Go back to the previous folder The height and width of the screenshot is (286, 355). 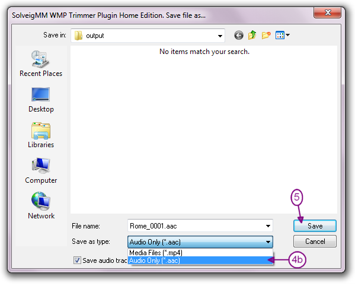point(239,36)
